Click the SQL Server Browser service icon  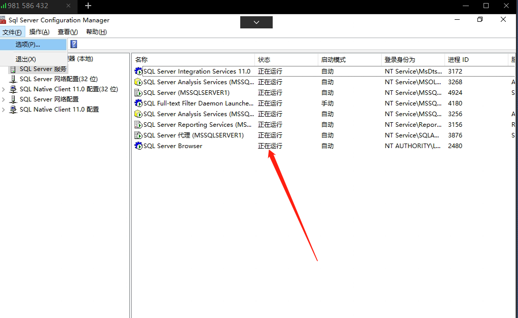coord(138,146)
